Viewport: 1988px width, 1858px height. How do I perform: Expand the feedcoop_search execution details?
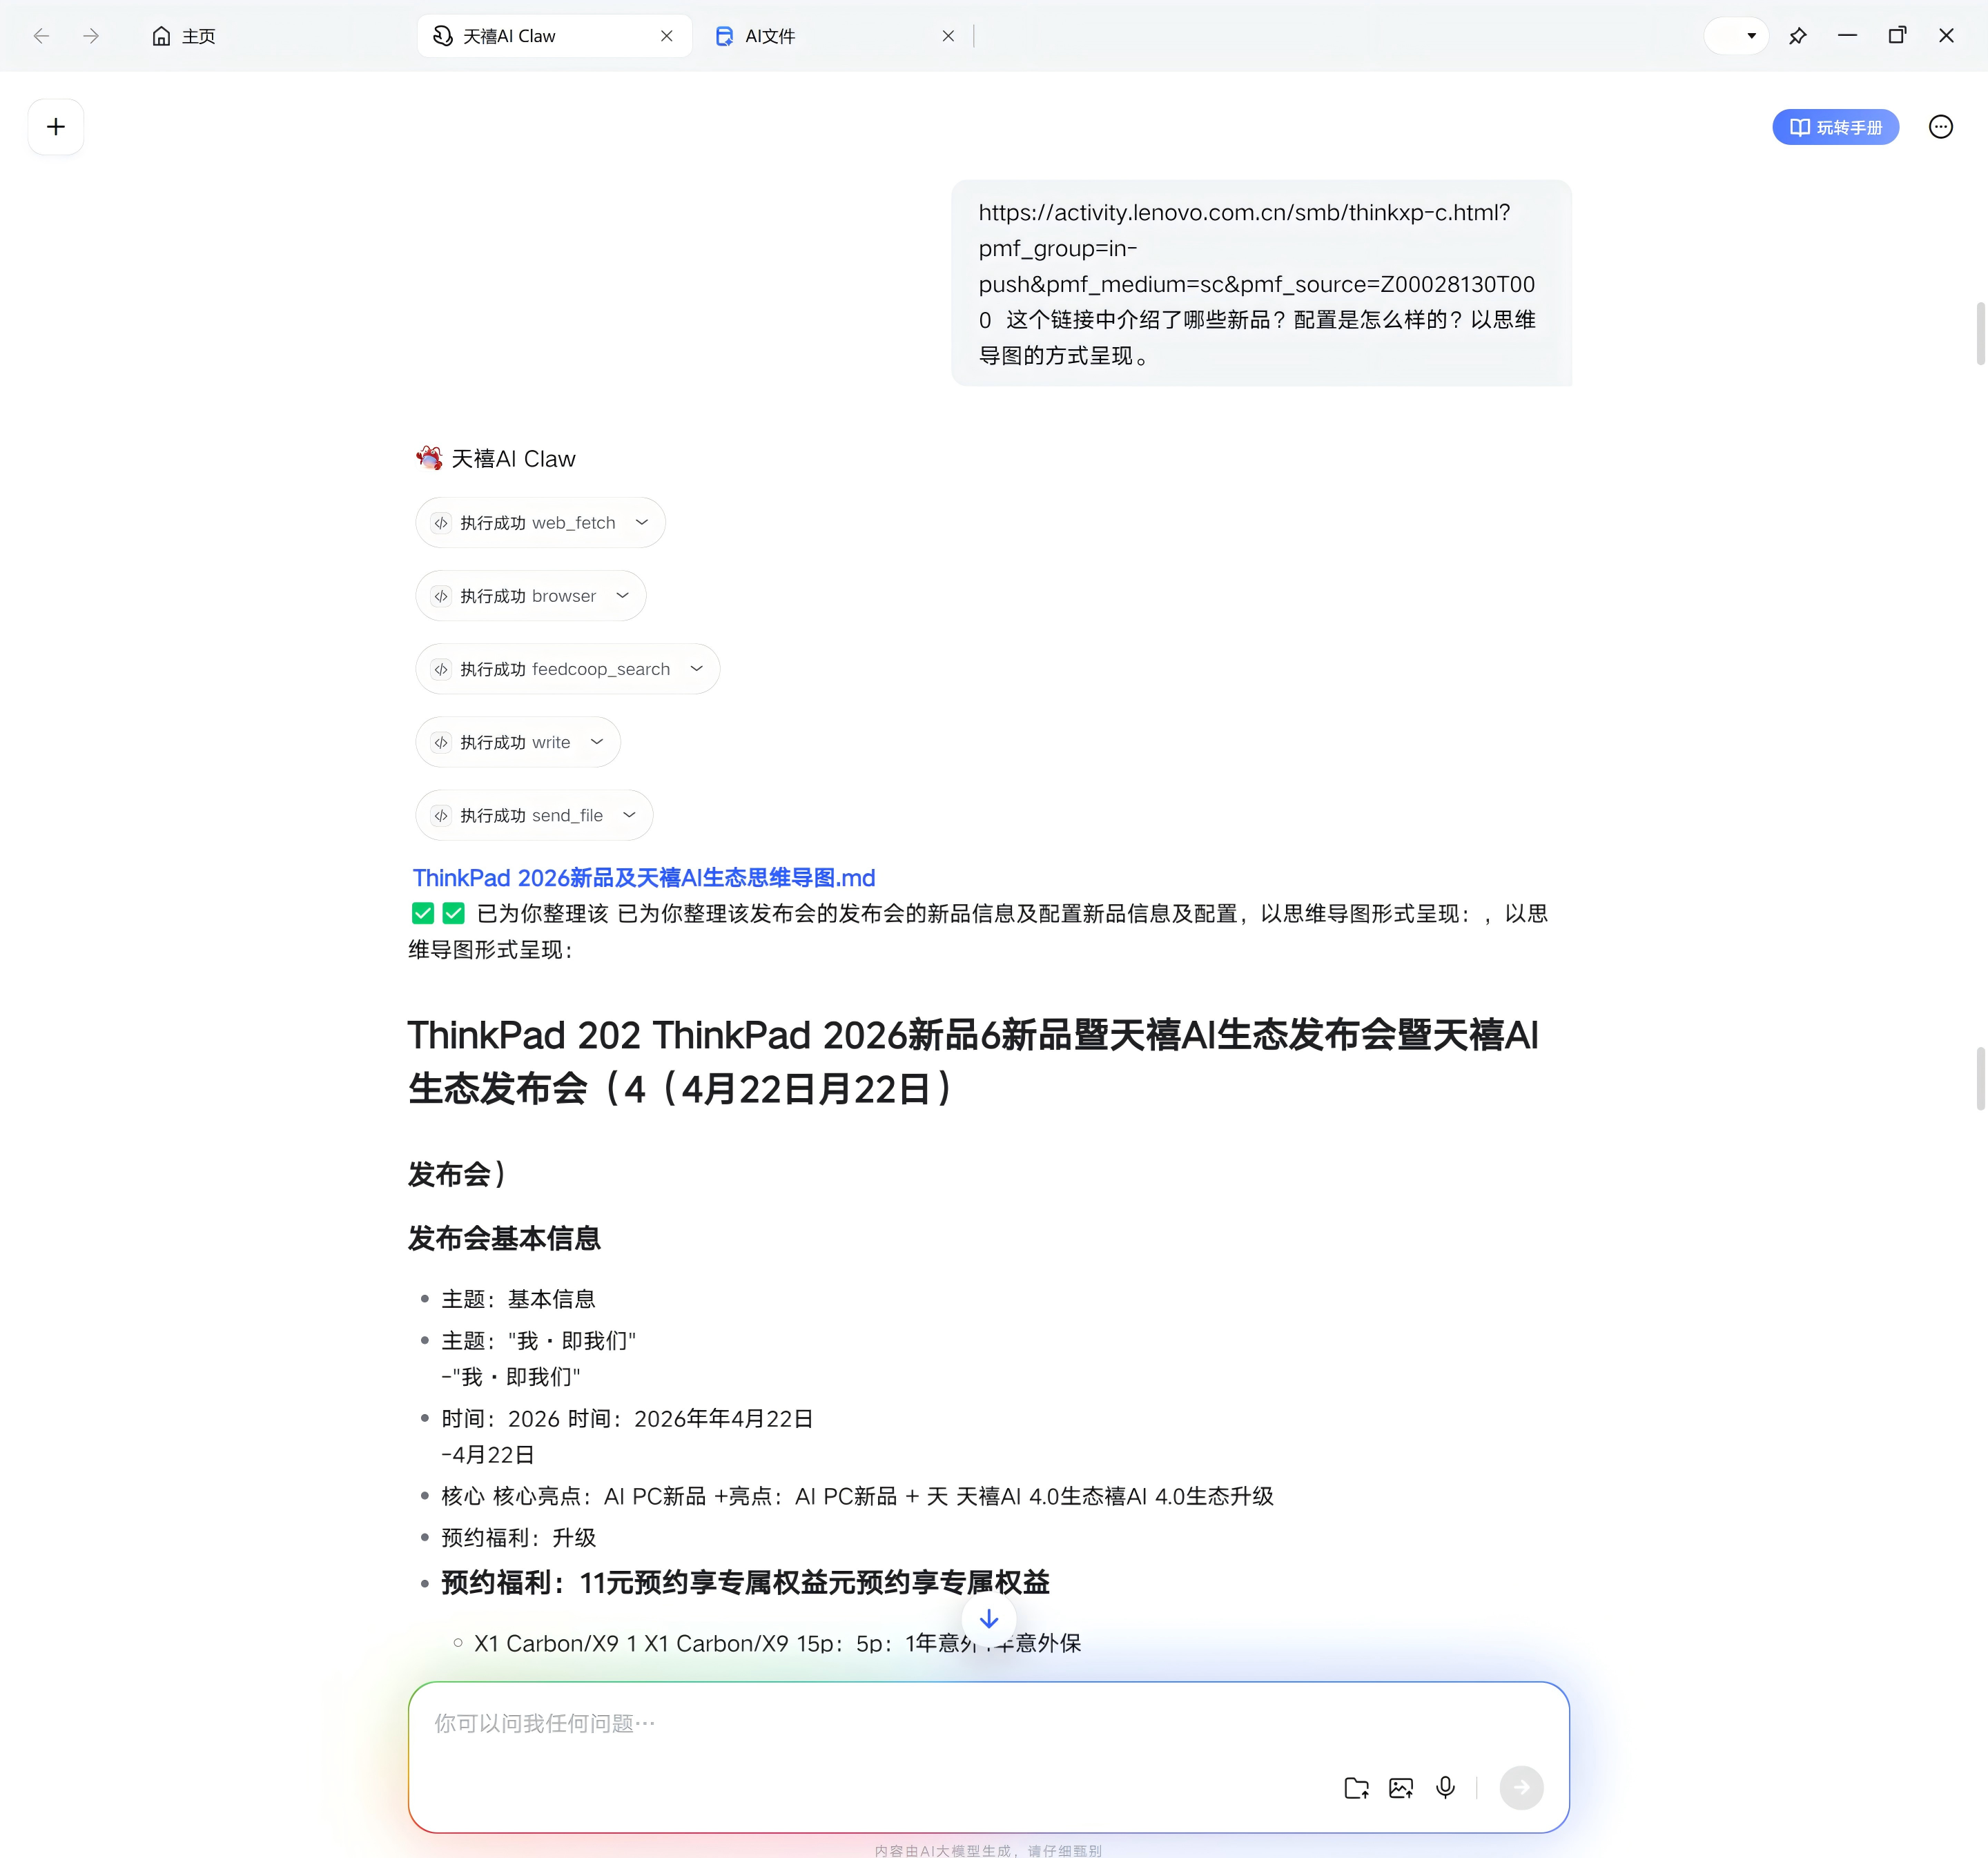pos(696,669)
